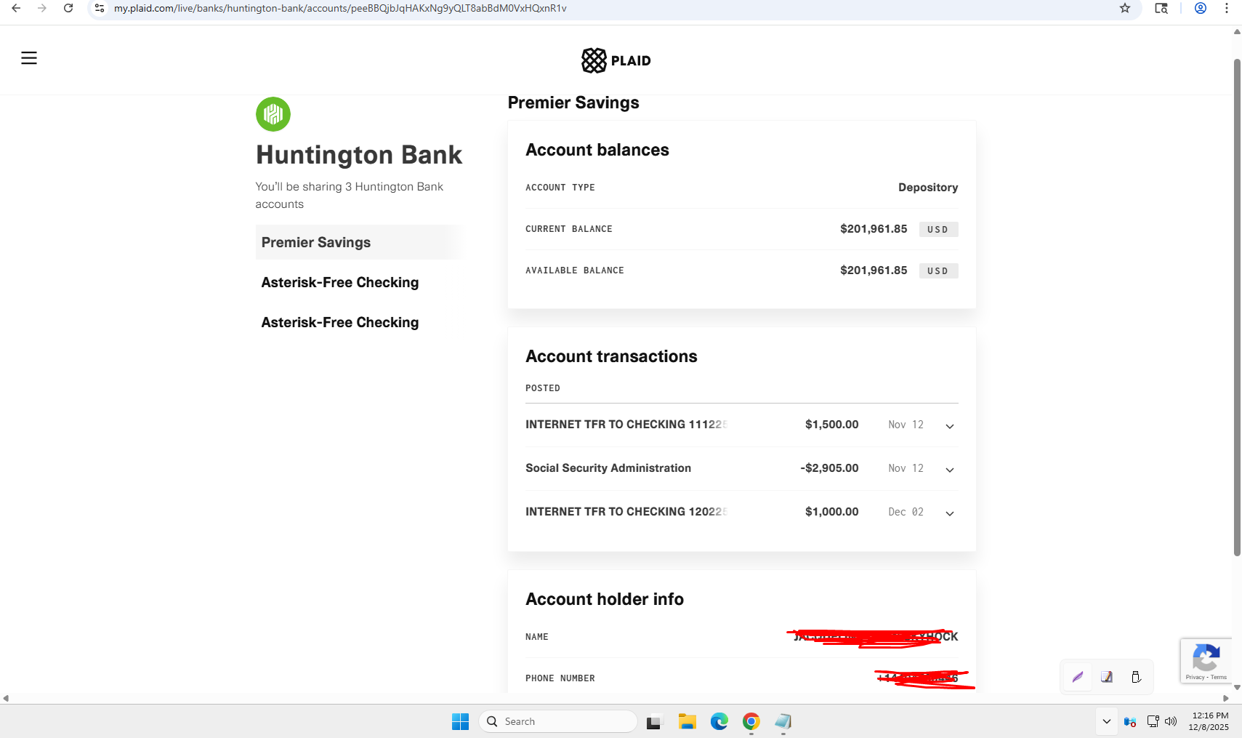This screenshot has height=738, width=1242.
Task: Click the USB device icon in the floating toolbar
Action: click(1136, 677)
